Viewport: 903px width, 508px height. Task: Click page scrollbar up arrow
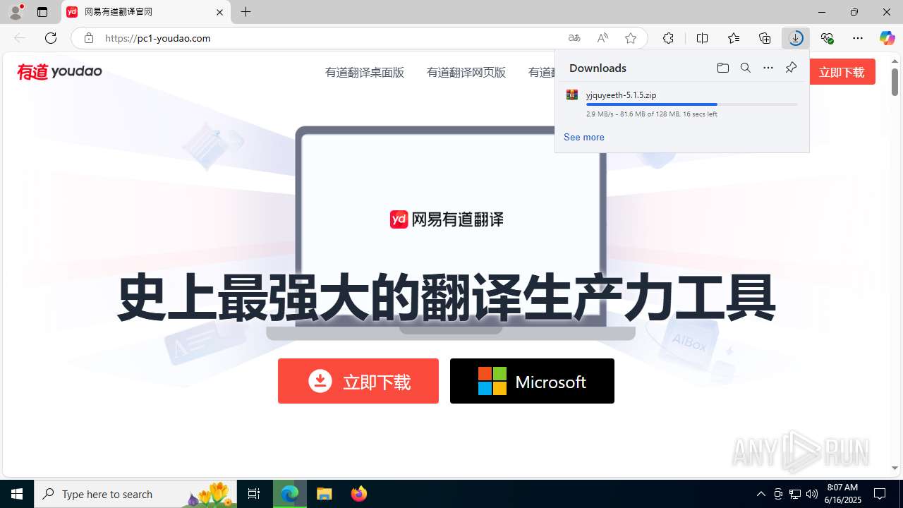pyautogui.click(x=895, y=61)
